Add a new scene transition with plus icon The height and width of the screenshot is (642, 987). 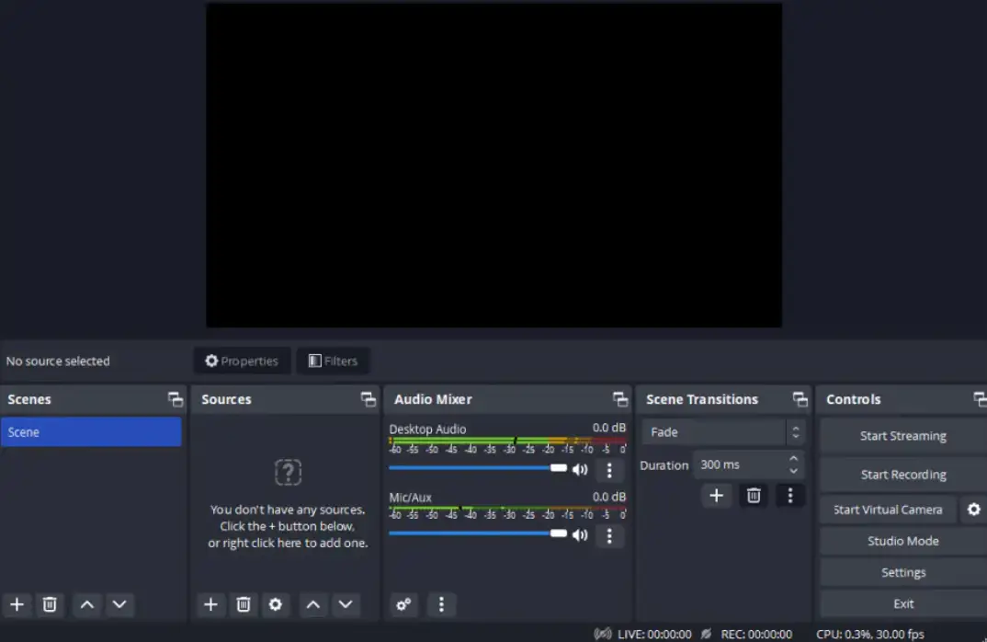[x=716, y=495]
